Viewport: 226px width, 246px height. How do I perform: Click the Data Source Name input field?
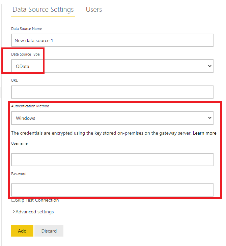[112, 40]
